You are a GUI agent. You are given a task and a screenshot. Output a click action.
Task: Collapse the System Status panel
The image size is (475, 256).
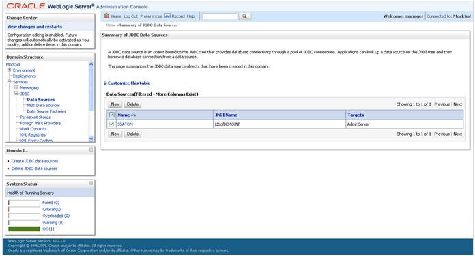click(x=91, y=183)
